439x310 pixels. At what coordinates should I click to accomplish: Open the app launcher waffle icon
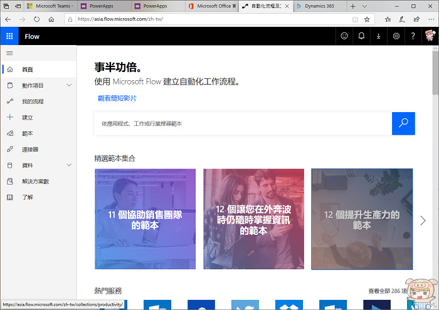(x=9, y=36)
